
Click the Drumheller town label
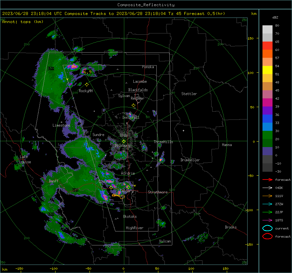click(x=190, y=160)
